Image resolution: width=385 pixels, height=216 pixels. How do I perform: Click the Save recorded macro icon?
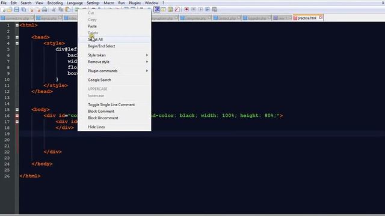coord(215,10)
